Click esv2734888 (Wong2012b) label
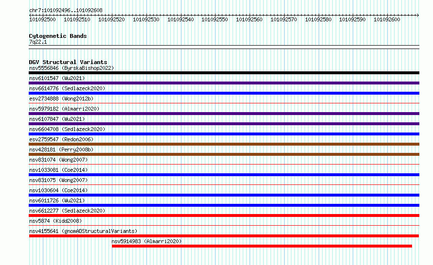Screen dimensions: 433x265 pos(61,99)
